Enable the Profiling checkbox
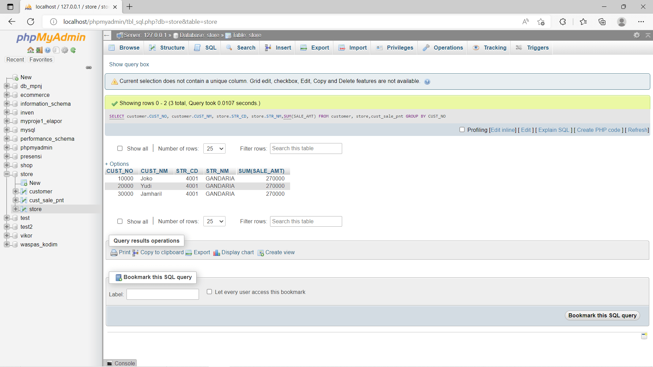 462,129
